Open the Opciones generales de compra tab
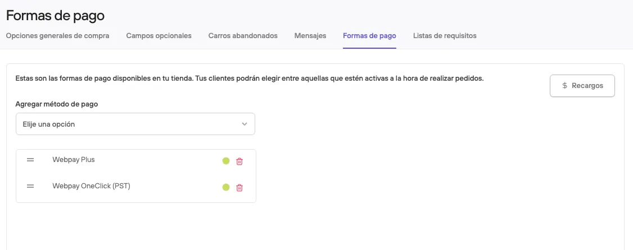 pyautogui.click(x=58, y=35)
